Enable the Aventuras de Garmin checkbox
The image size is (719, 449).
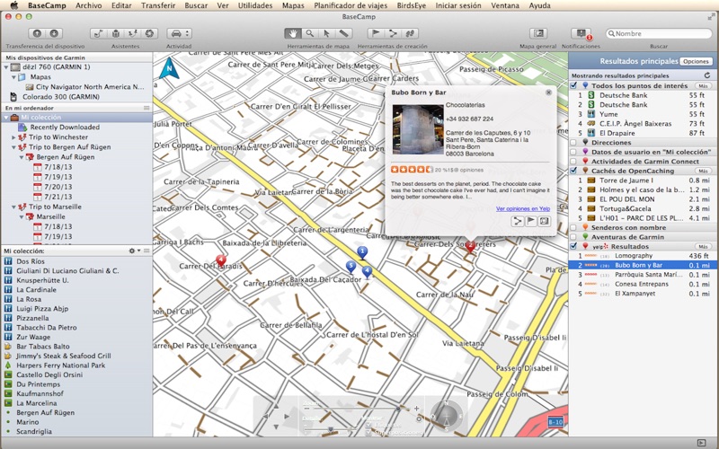[x=573, y=237]
